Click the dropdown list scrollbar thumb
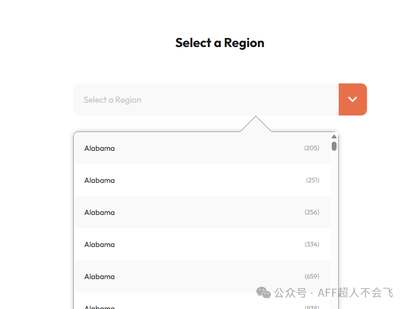 (x=334, y=145)
